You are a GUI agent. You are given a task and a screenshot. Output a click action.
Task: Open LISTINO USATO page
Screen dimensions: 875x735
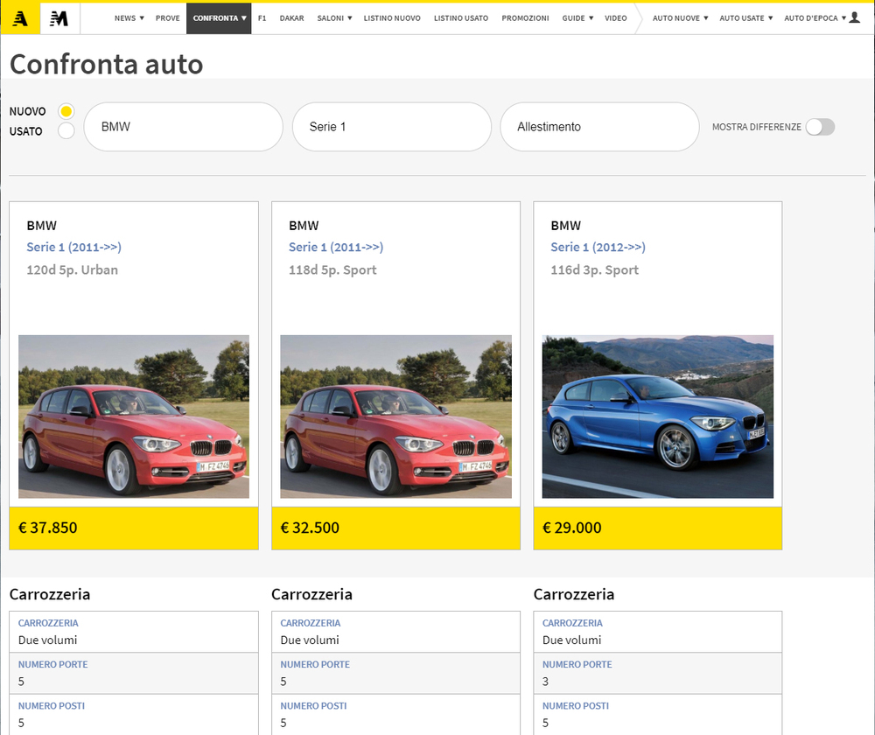[461, 18]
